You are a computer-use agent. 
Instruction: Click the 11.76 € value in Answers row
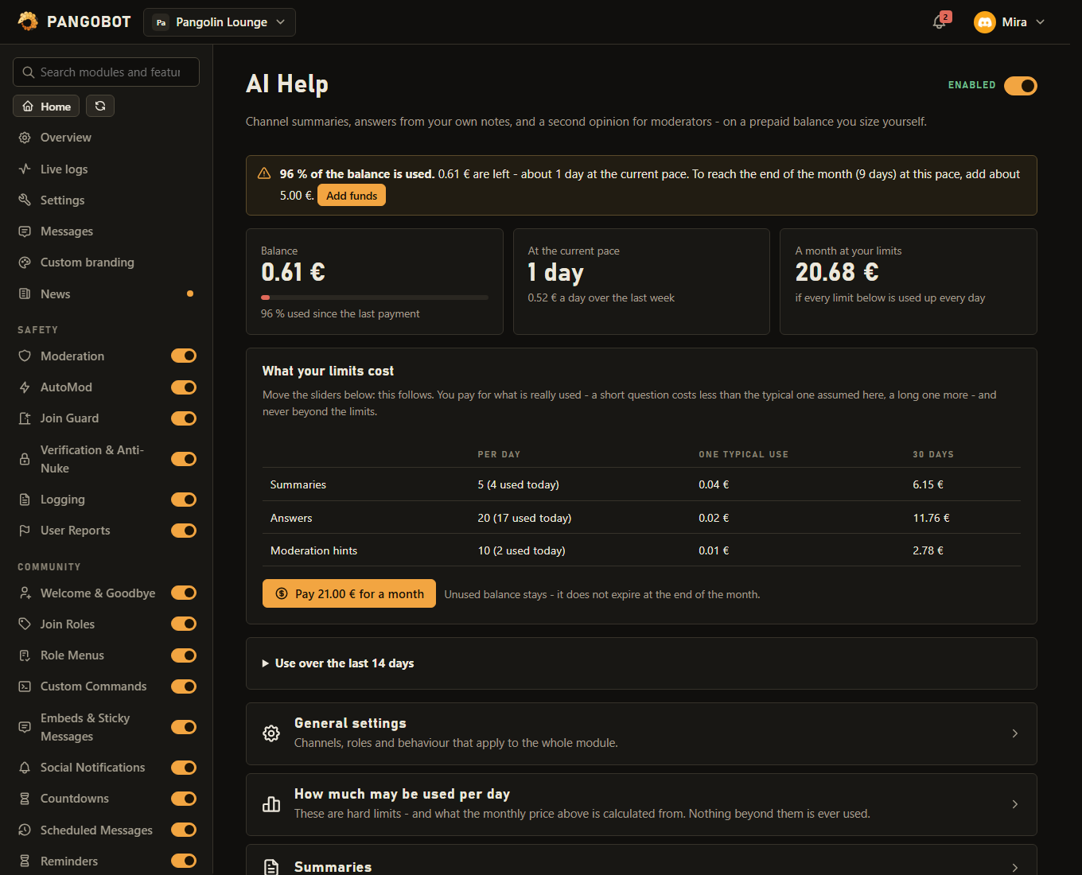[x=931, y=518]
